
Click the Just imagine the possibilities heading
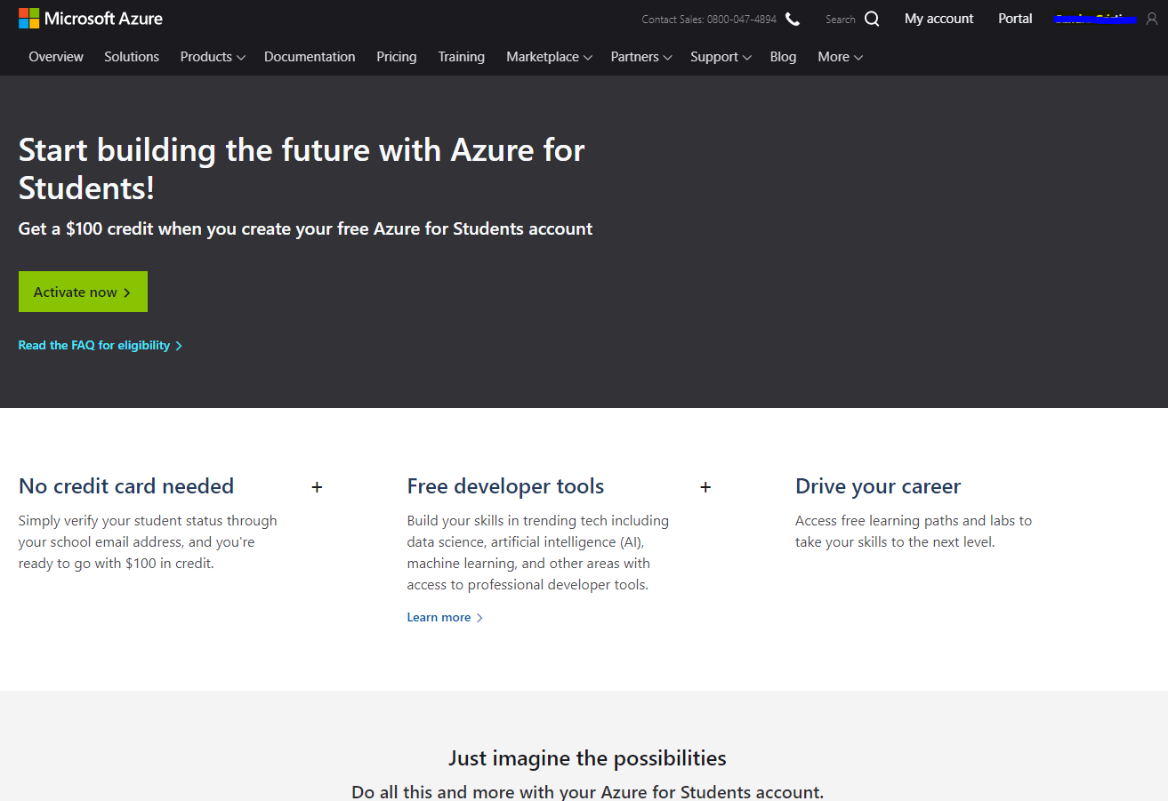[x=587, y=758]
